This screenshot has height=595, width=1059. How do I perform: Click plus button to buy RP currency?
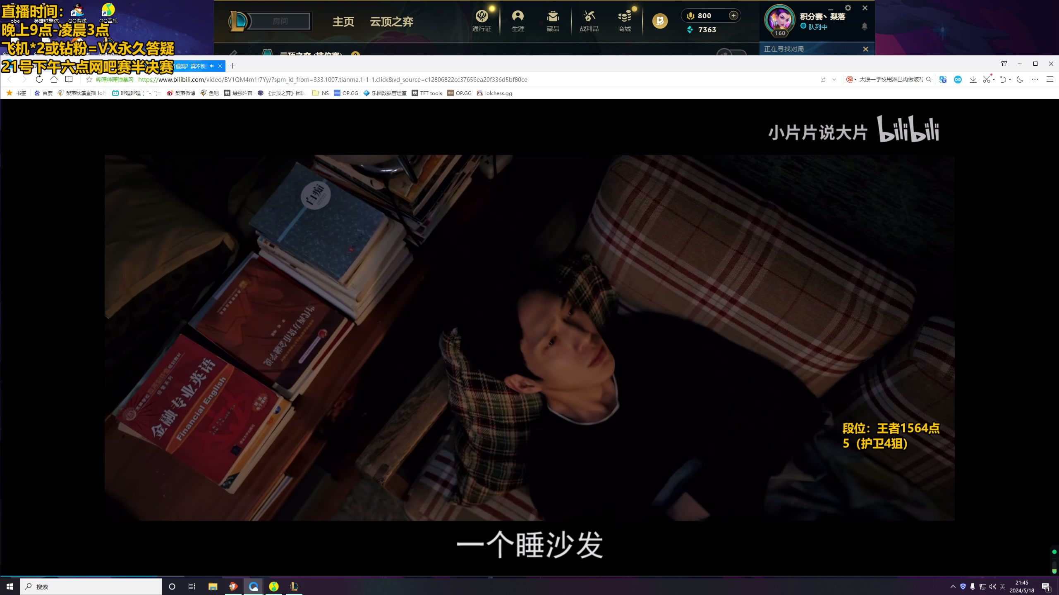[x=733, y=16]
